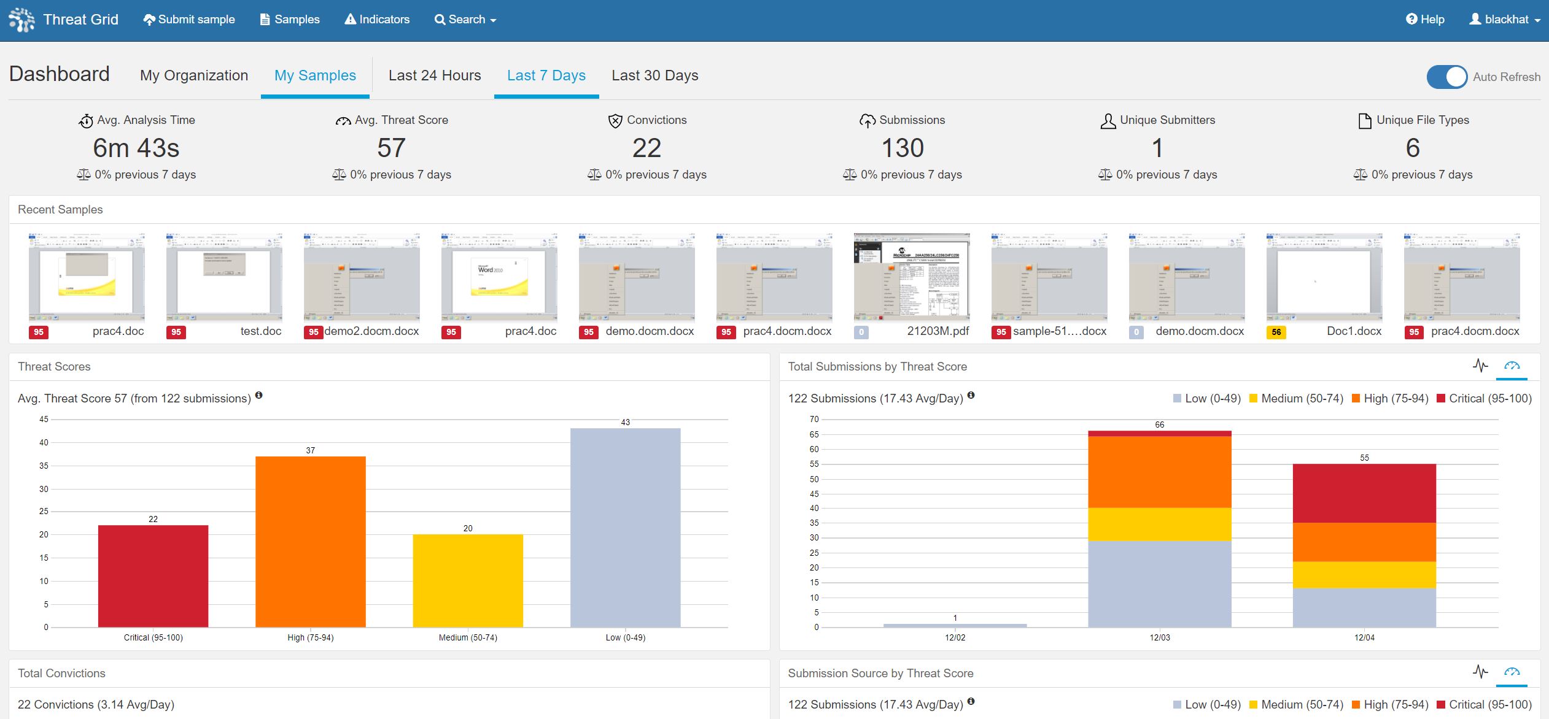Expand the Search dropdown menu
Image resolution: width=1549 pixels, height=719 pixels.
tap(465, 20)
